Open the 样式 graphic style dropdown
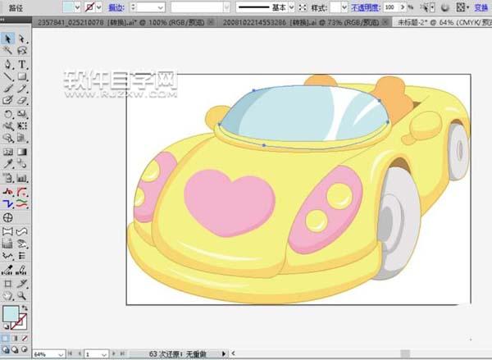 tap(344, 7)
